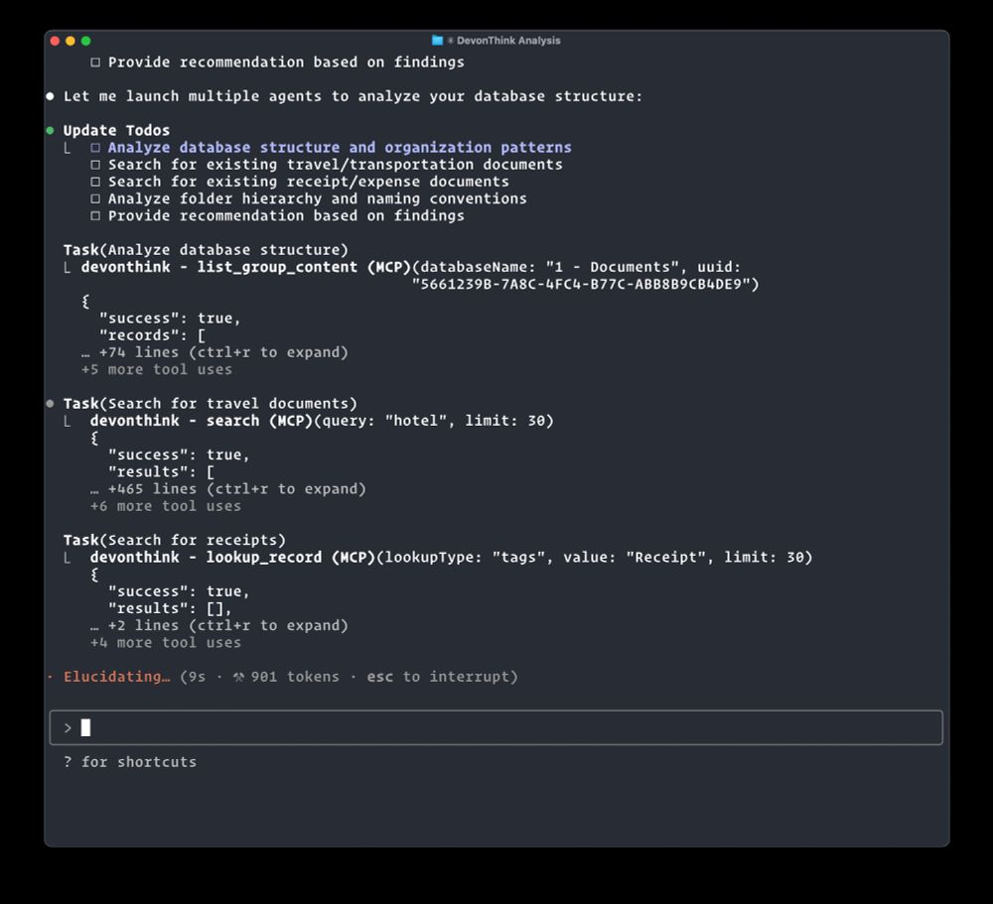
Task: Click the 'Update Todos' heading
Action: [x=116, y=130]
